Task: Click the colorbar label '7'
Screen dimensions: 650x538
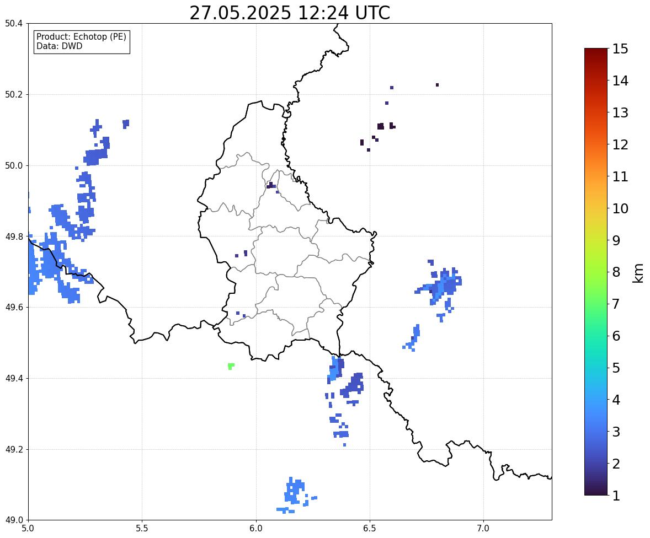Action: (x=616, y=304)
